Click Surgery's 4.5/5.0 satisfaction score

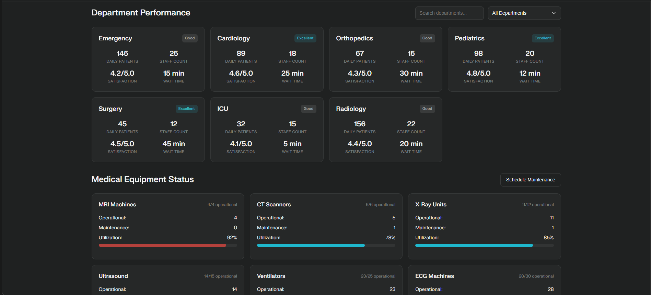[122, 144]
